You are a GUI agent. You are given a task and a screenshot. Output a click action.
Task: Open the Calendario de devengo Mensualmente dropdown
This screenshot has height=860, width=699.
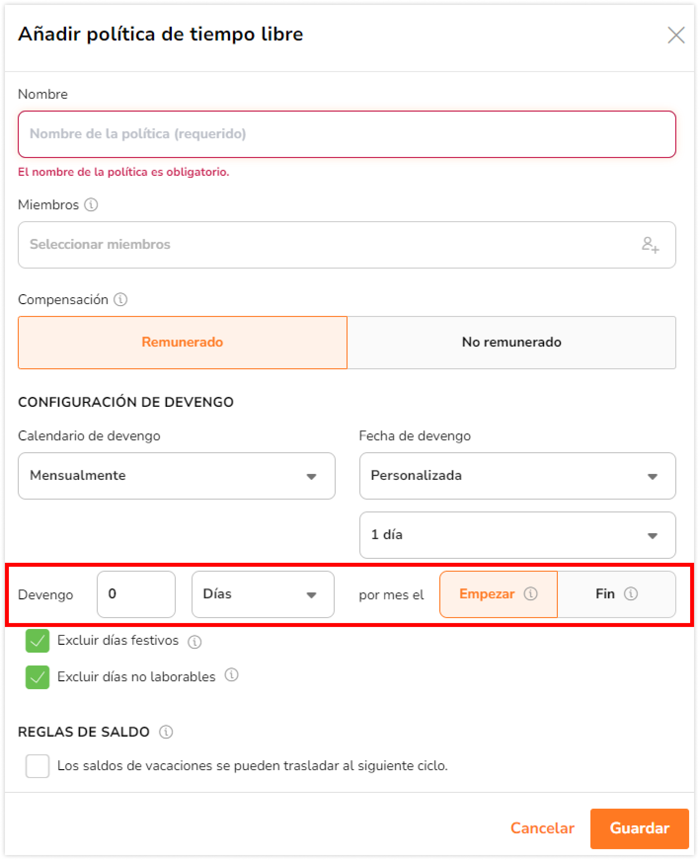point(177,476)
